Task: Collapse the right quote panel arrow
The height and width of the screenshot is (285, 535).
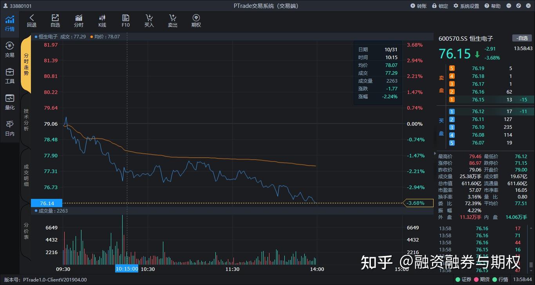Action: (435, 153)
